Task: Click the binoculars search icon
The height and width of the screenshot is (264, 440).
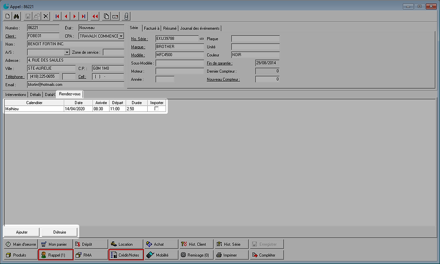Action: (17, 16)
